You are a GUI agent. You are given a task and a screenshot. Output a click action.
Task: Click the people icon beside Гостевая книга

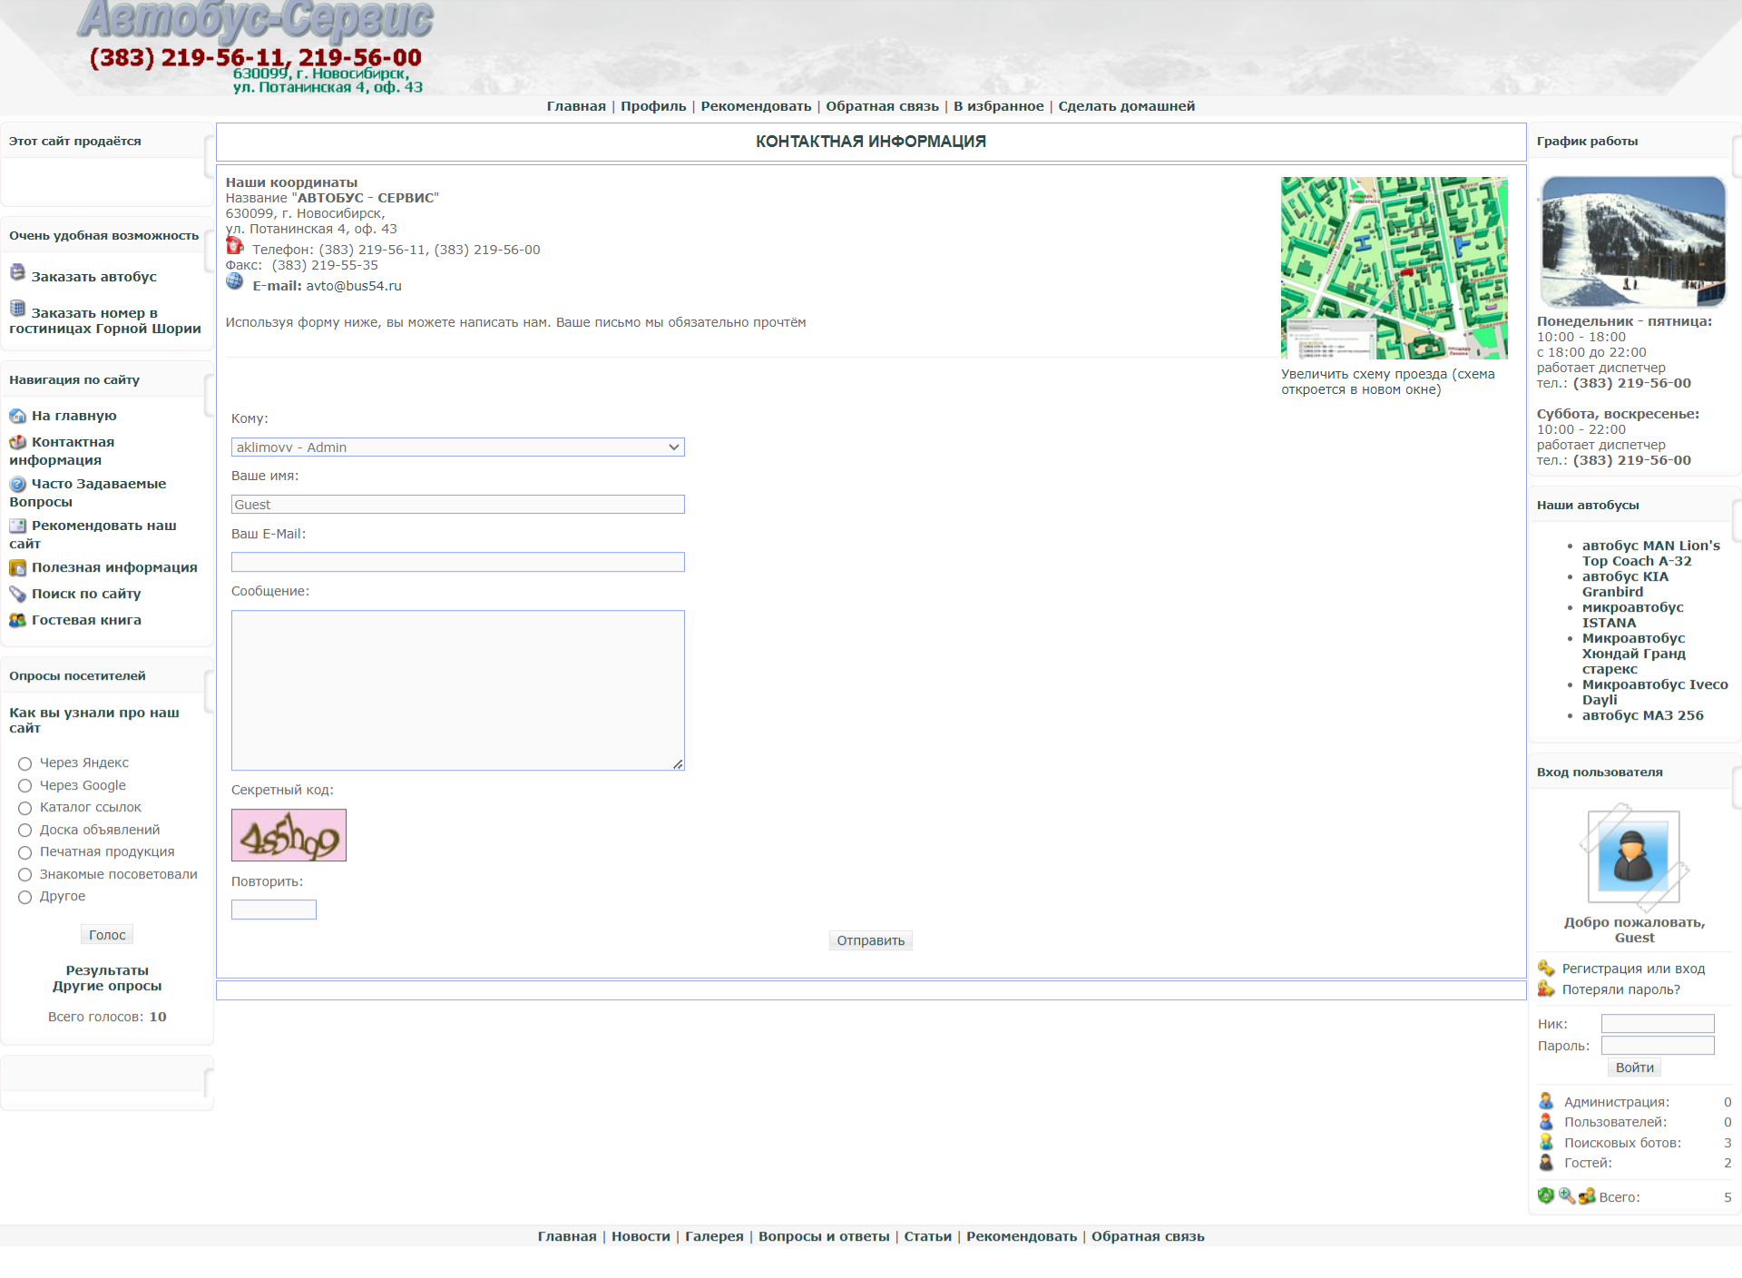coord(17,620)
